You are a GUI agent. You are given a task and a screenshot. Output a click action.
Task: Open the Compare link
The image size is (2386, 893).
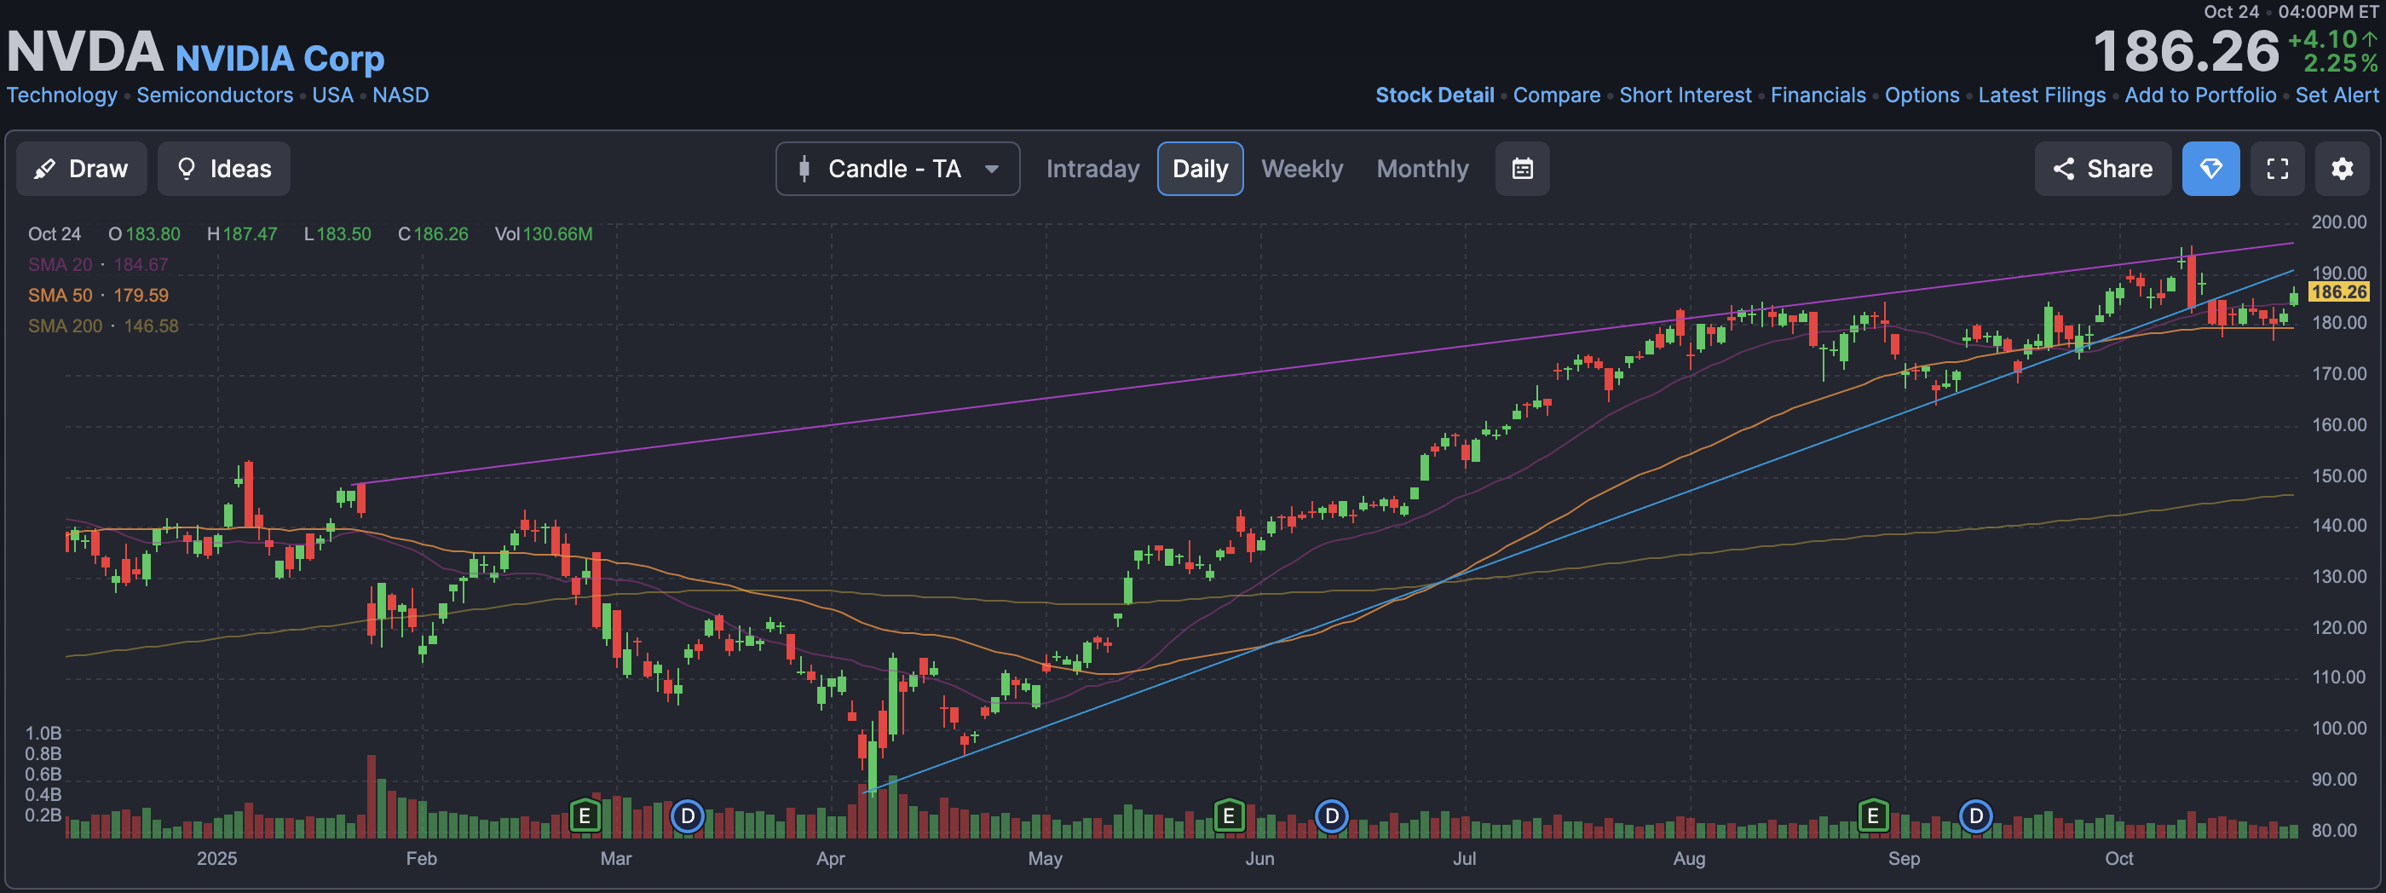(1556, 95)
